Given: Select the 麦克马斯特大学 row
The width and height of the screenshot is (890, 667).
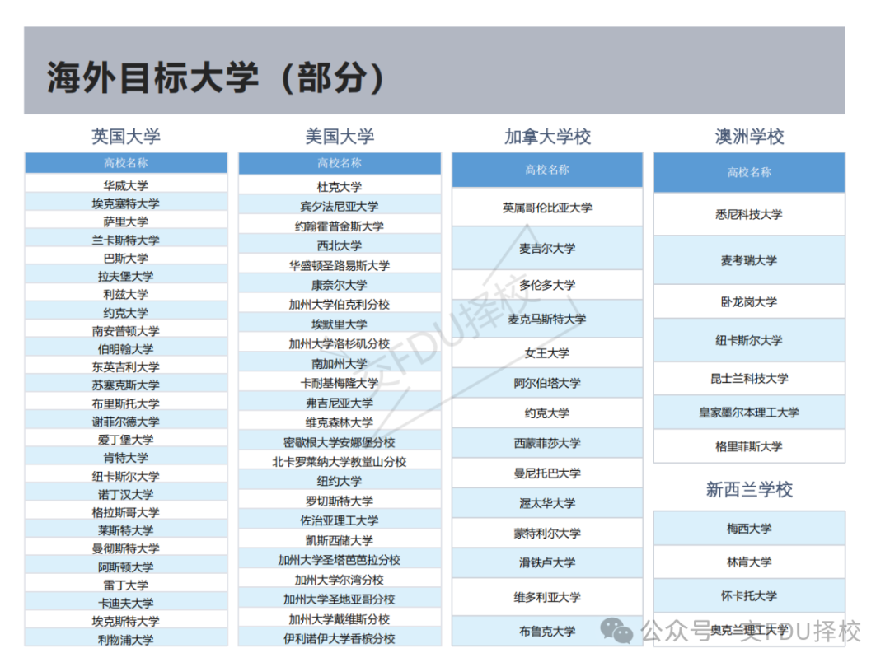Looking at the screenshot, I should (x=547, y=319).
